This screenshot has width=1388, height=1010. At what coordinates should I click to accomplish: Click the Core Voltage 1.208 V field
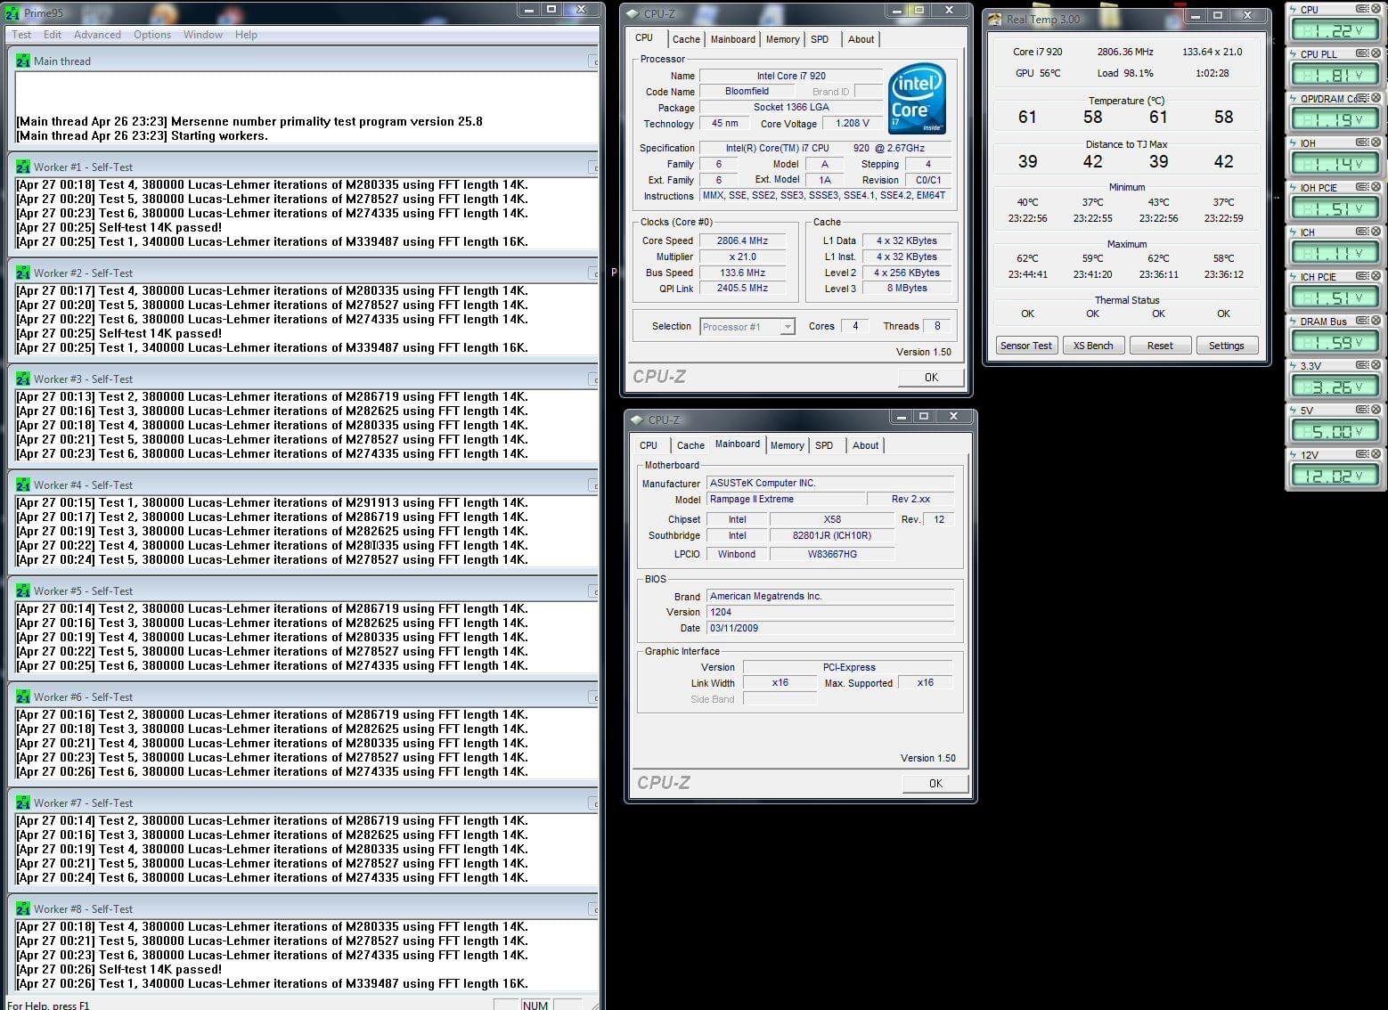click(853, 123)
